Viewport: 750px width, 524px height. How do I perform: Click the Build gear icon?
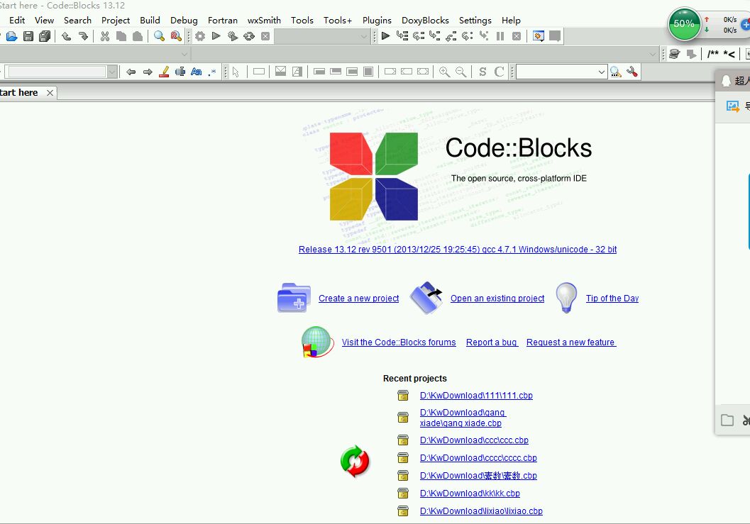[x=200, y=36]
